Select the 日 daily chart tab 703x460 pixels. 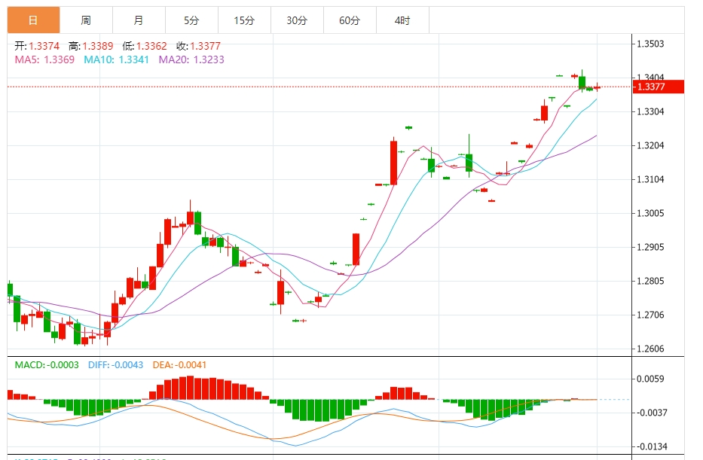[33, 20]
